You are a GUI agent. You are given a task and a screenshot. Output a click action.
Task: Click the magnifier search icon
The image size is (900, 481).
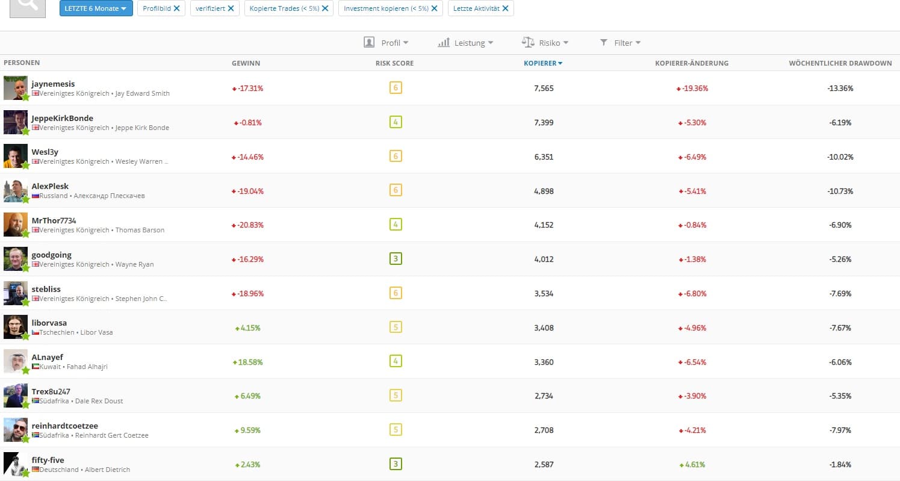coord(28,6)
